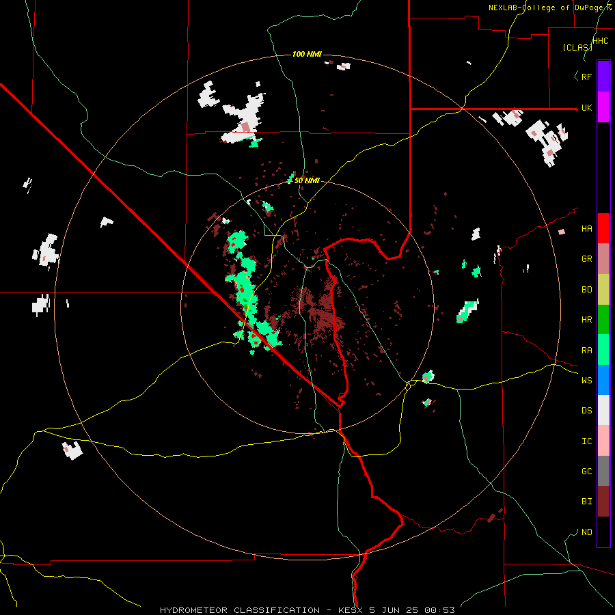Click the Hydrometeor Classification KESX caption
The image size is (615, 615).
click(x=307, y=610)
